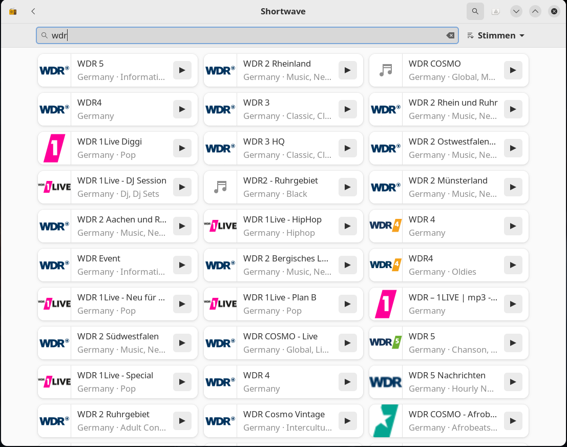Start WDR 2 Münsterland playback

tap(513, 187)
